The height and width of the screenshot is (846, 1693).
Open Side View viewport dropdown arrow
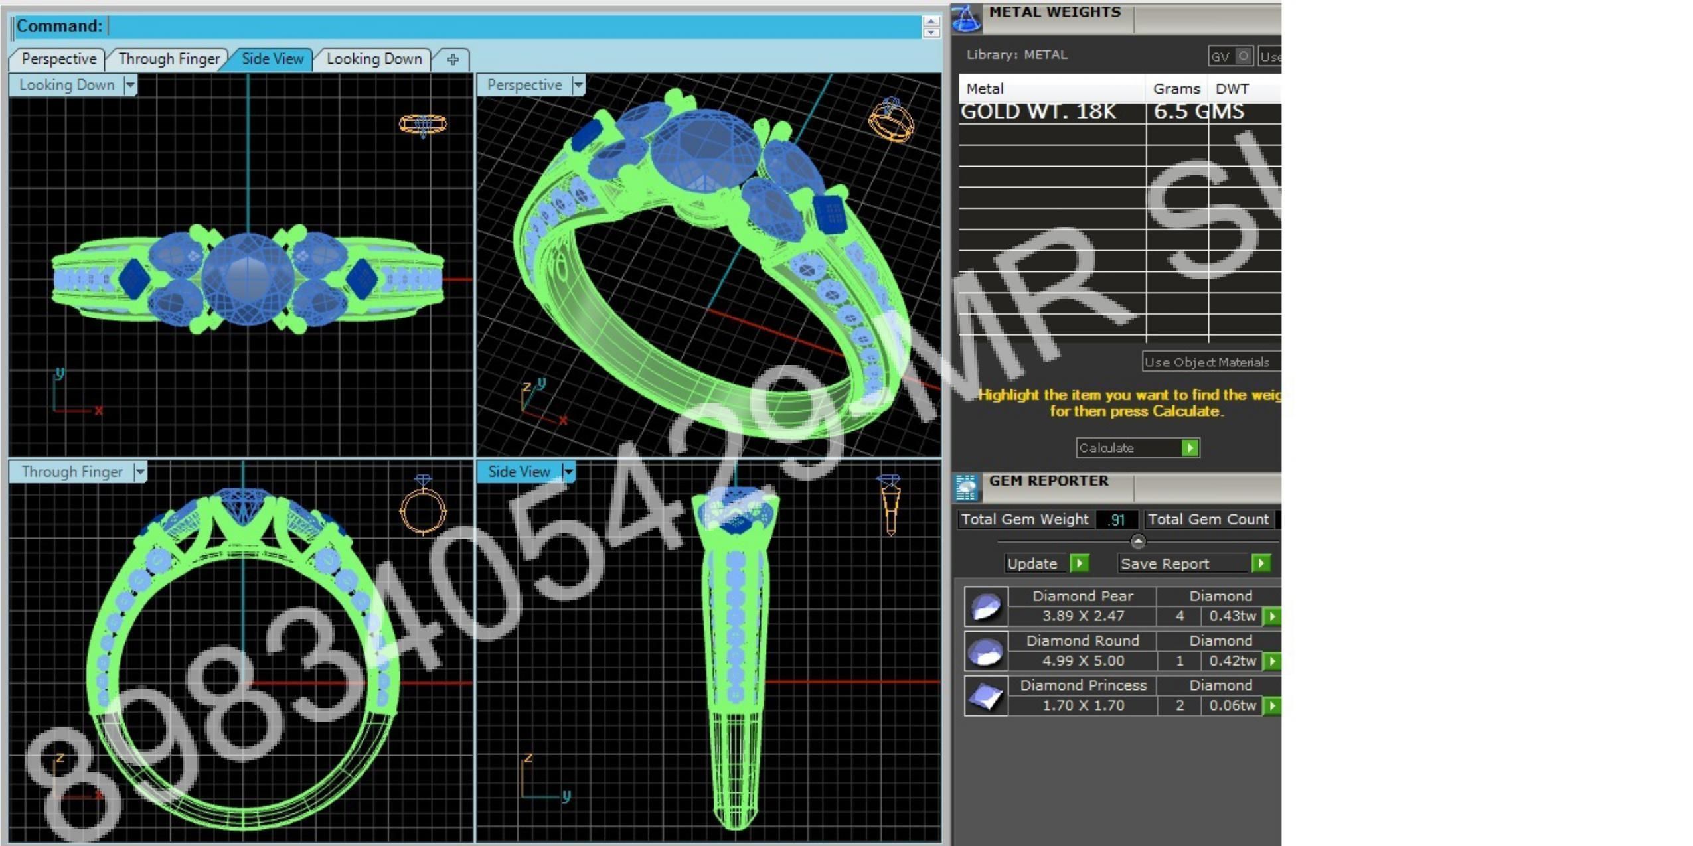coord(568,472)
